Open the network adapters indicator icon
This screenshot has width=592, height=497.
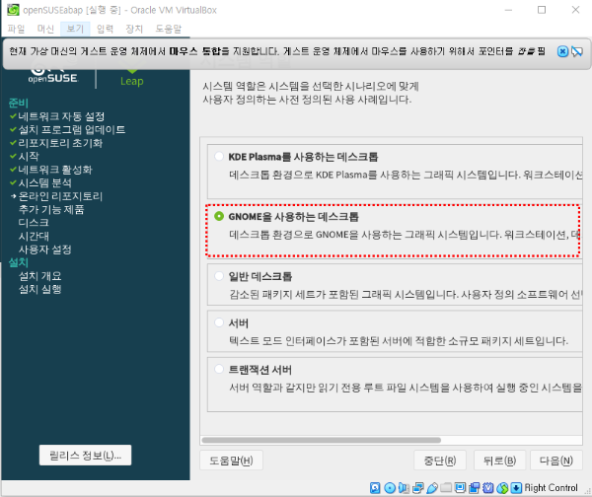pyautogui.click(x=418, y=488)
